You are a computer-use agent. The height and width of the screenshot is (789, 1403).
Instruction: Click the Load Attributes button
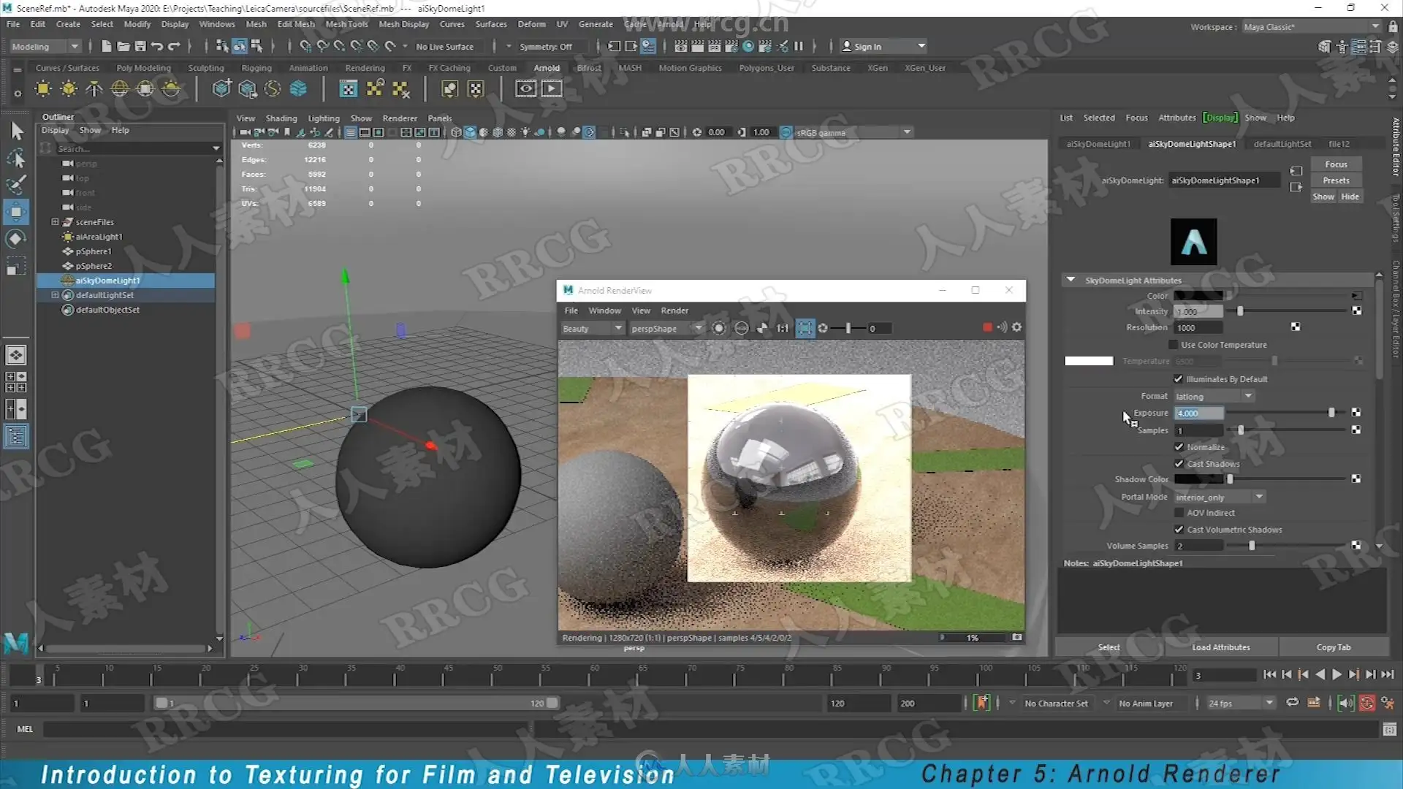tap(1220, 647)
